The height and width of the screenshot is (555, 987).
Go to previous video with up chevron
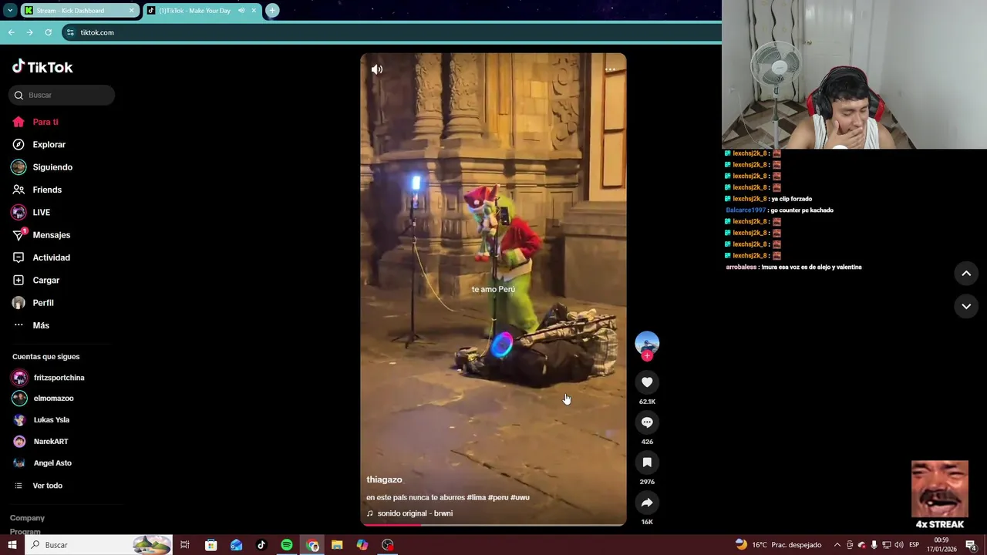click(x=966, y=274)
